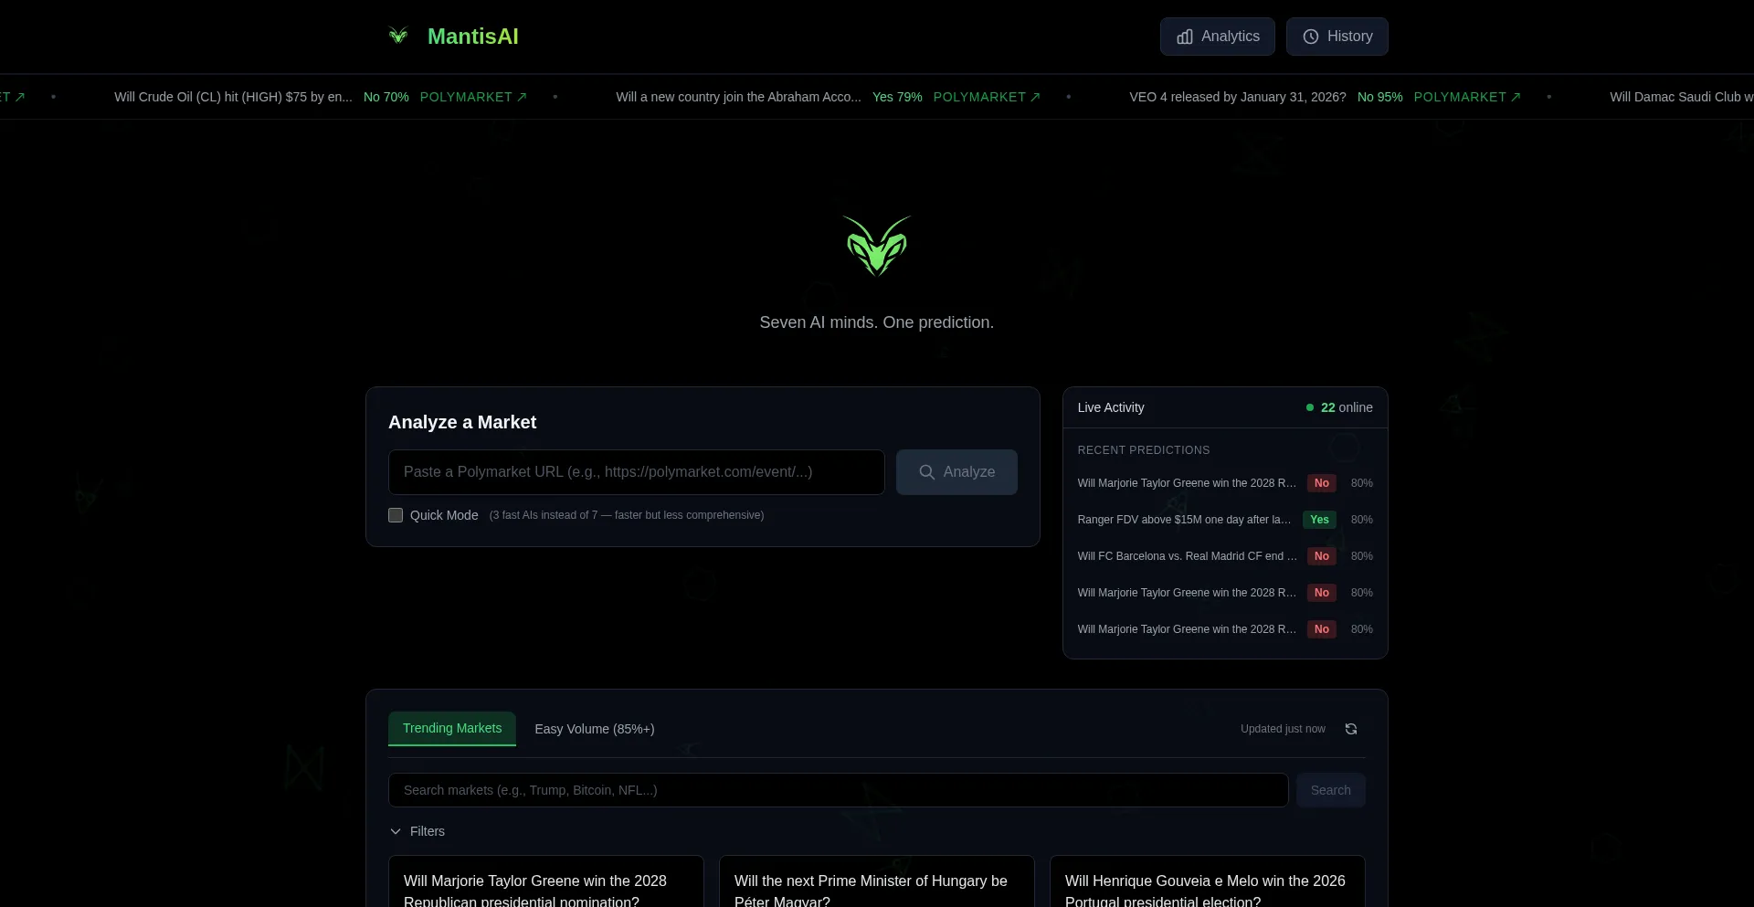
Task: Click the Polymarket URL input field
Action: [637, 472]
